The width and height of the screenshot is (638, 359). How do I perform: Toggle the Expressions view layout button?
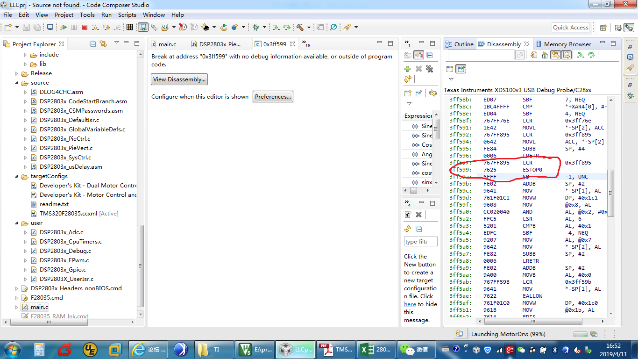tap(418, 55)
